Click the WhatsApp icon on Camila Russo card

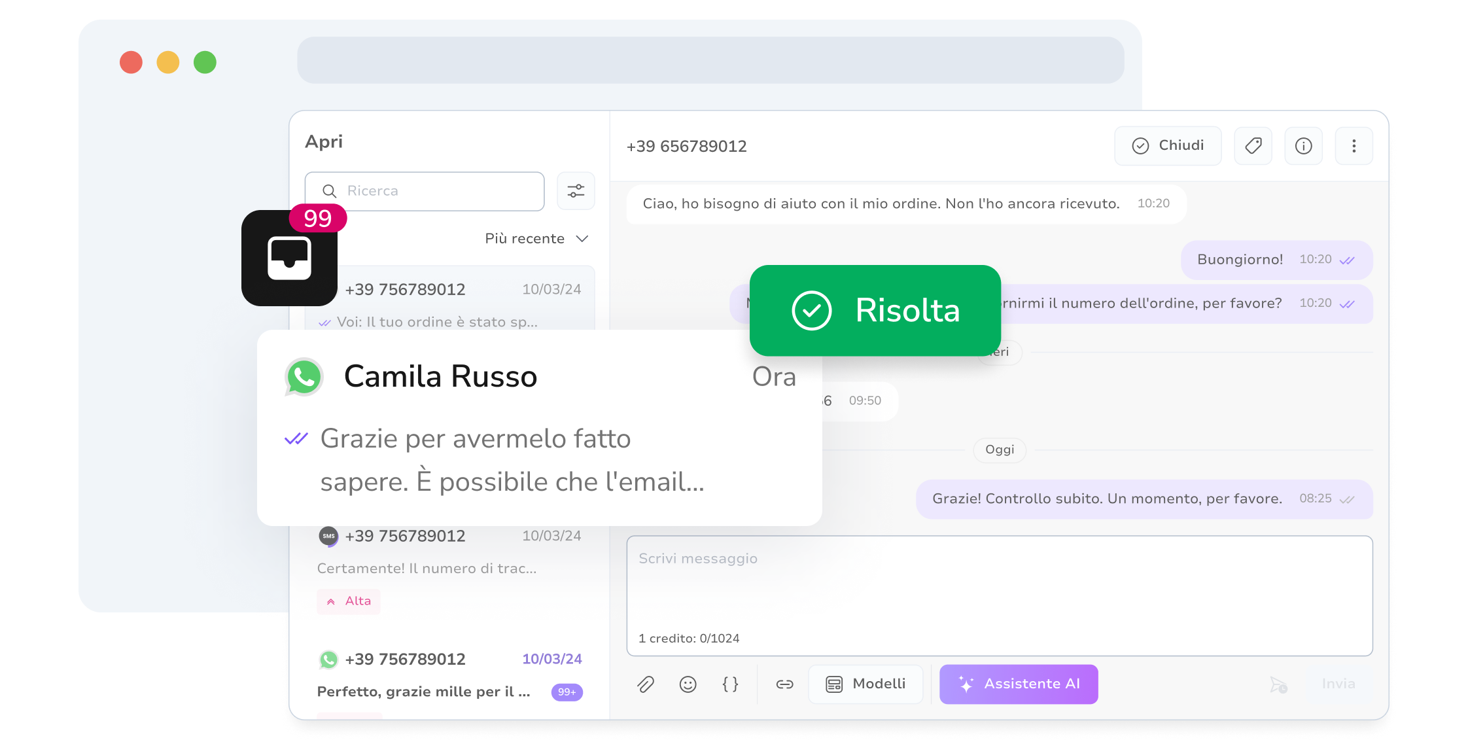point(304,377)
